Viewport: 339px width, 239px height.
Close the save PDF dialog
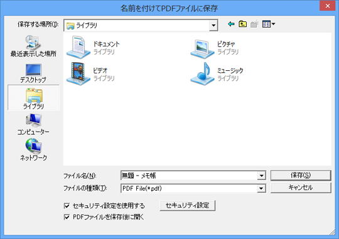(328, 6)
